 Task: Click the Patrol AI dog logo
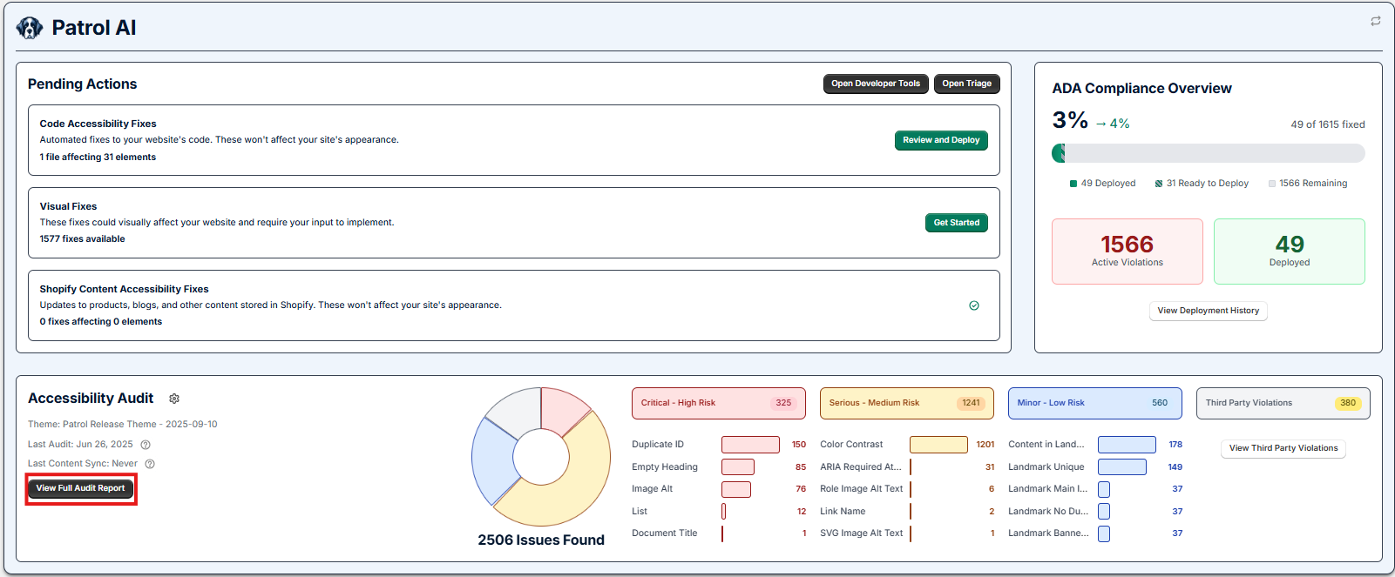[30, 28]
